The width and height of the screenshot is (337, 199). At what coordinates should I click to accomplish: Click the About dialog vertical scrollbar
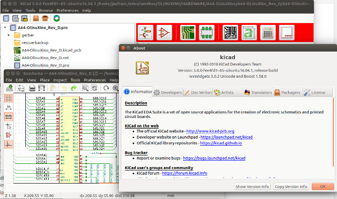[x=333, y=132]
